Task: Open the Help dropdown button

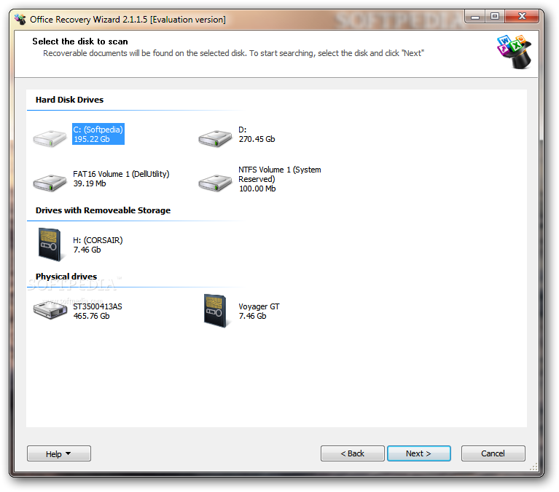Action: tap(59, 453)
